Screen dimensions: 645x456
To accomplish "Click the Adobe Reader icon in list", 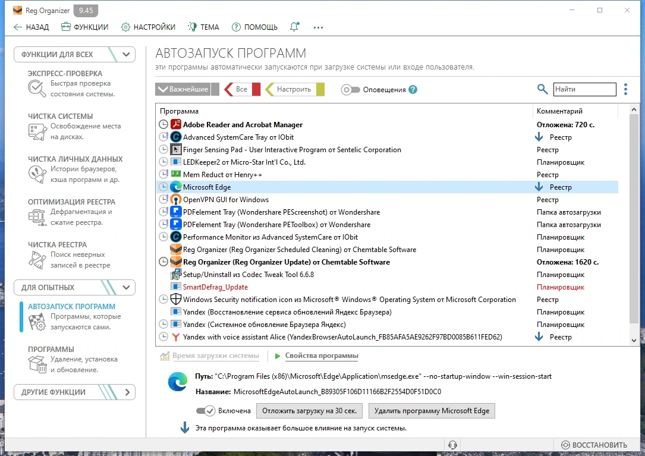I will pos(175,124).
